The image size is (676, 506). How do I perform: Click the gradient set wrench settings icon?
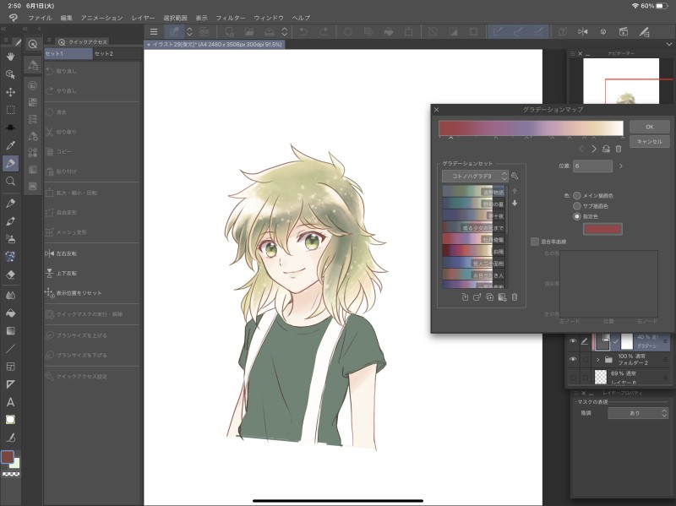[x=515, y=175]
